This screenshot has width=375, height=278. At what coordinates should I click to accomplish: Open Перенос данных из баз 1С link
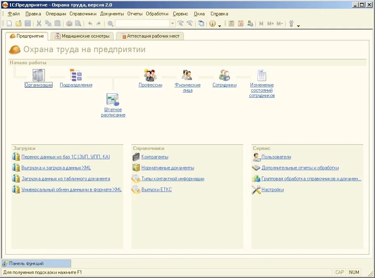65,157
